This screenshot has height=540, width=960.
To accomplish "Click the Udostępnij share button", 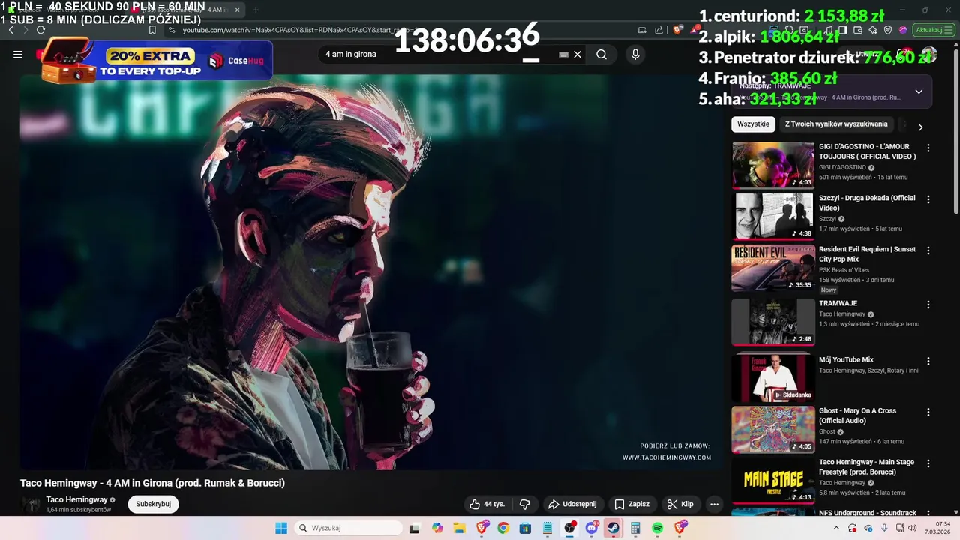I will pos(572,504).
